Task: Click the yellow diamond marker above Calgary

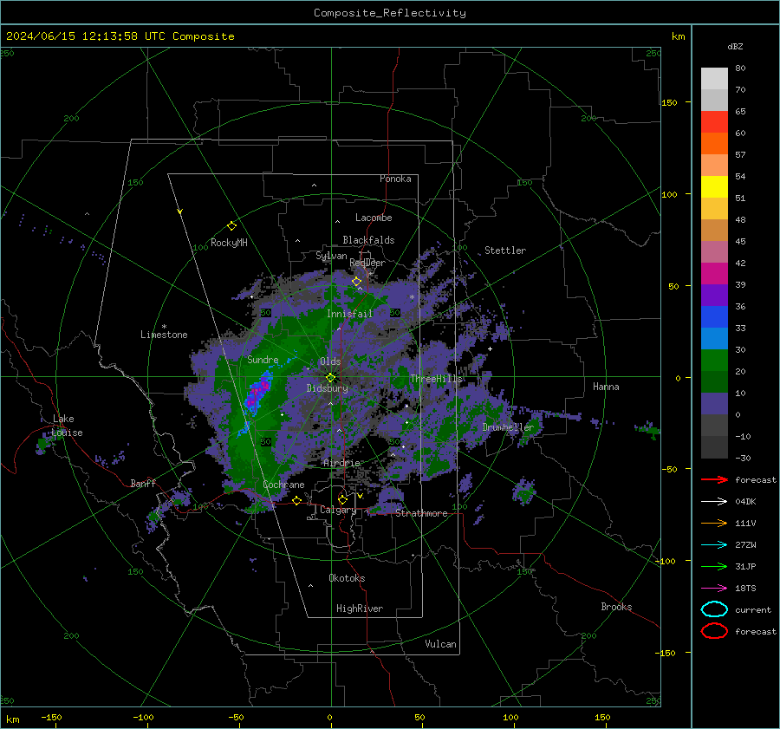Action: pos(342,499)
